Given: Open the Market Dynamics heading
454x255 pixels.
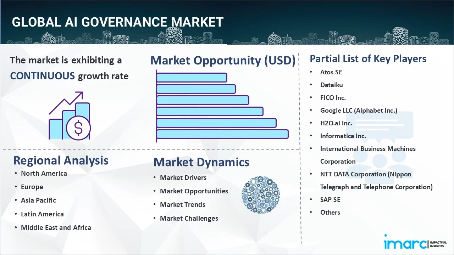Looking at the screenshot, I should click(x=201, y=162).
